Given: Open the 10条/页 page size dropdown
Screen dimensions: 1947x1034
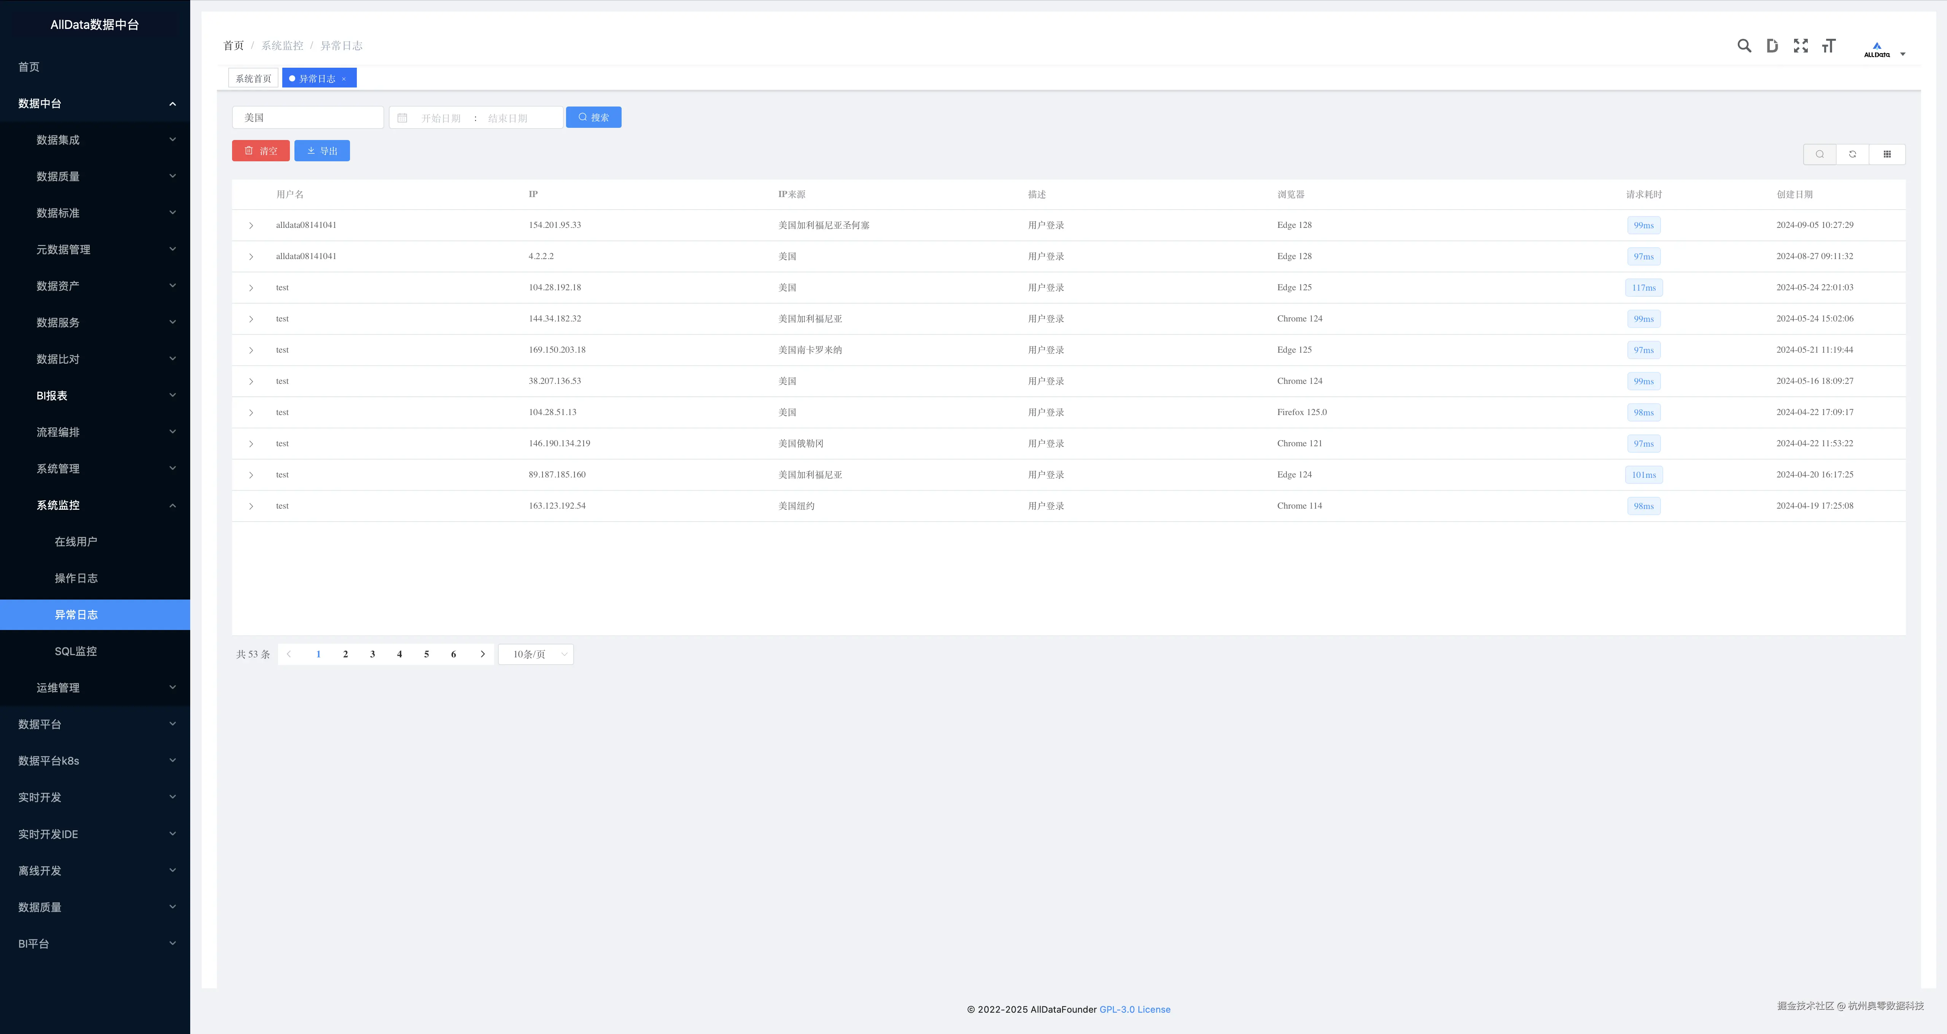Looking at the screenshot, I should click(x=536, y=655).
